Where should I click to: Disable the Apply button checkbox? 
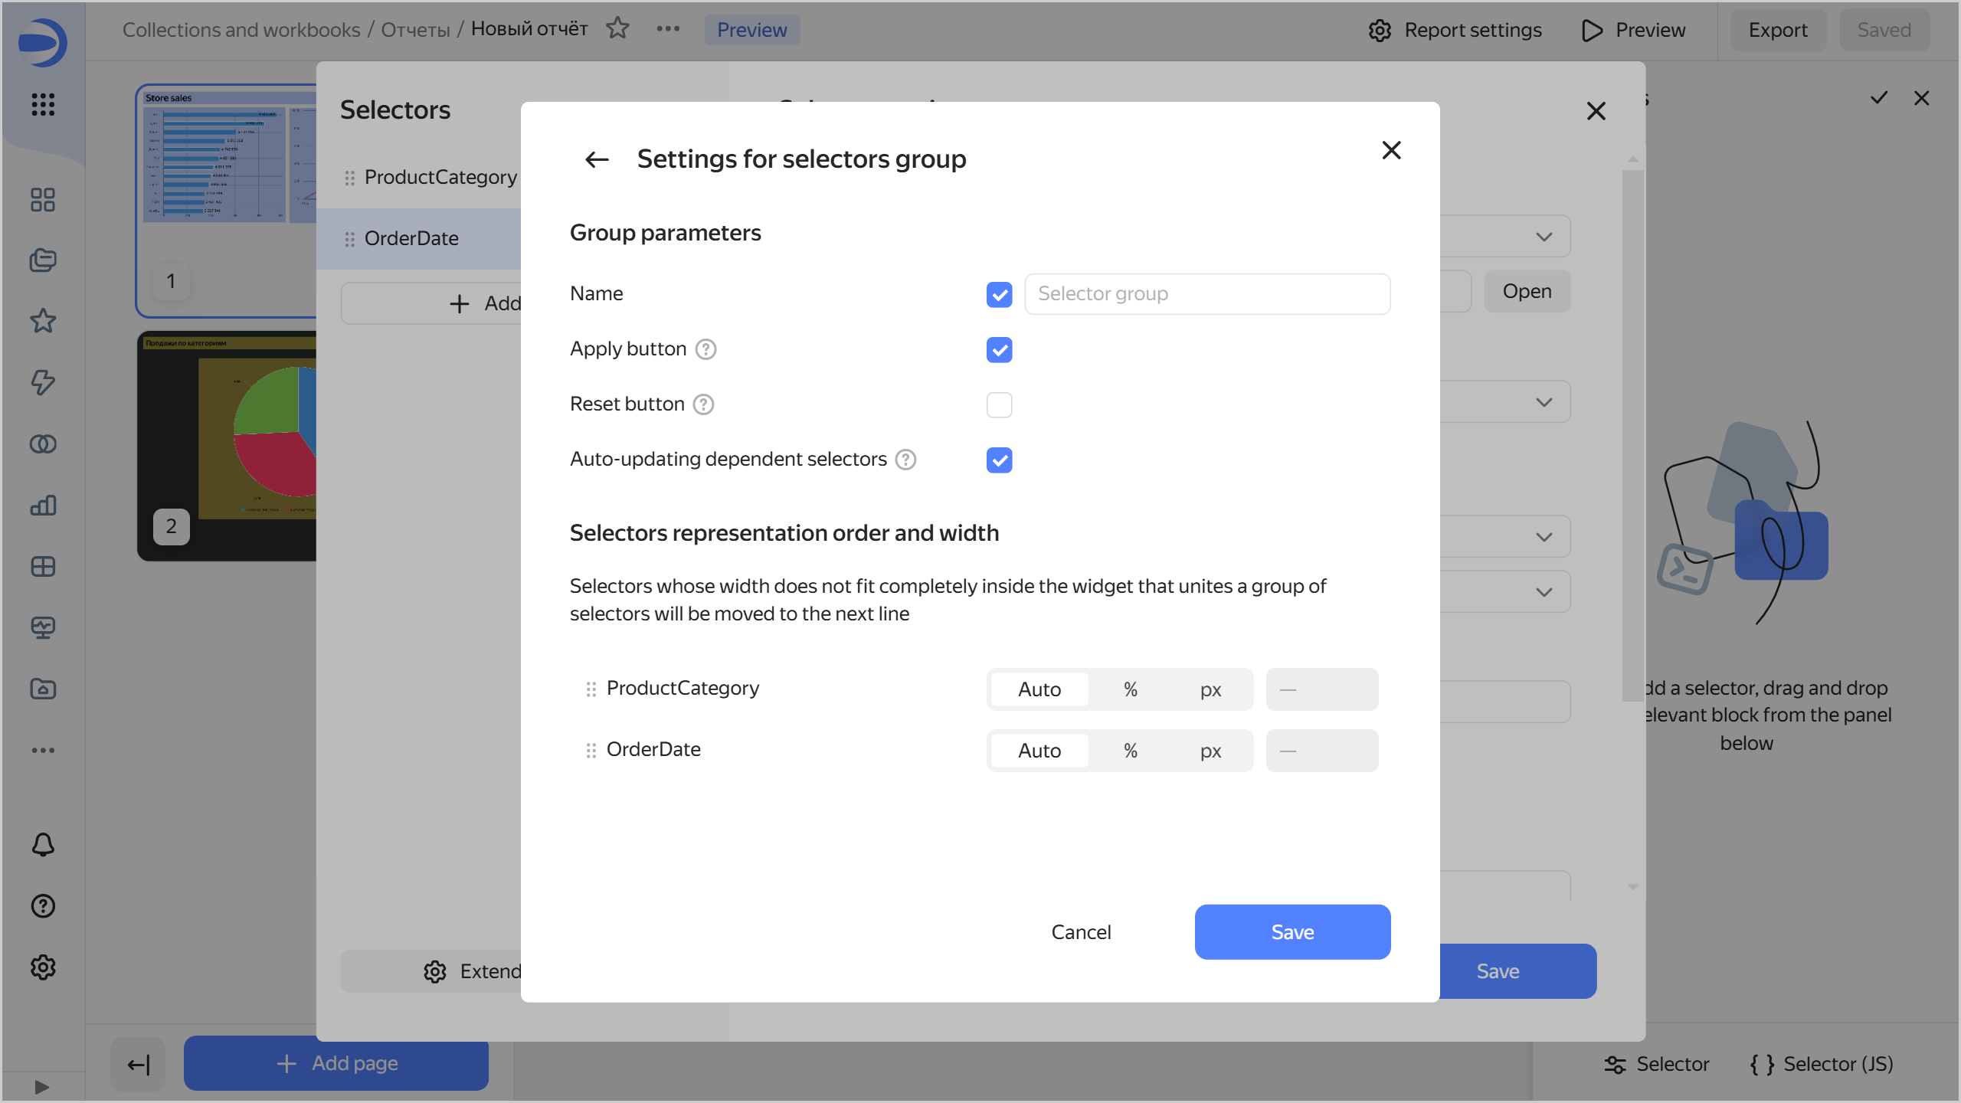tap(999, 350)
